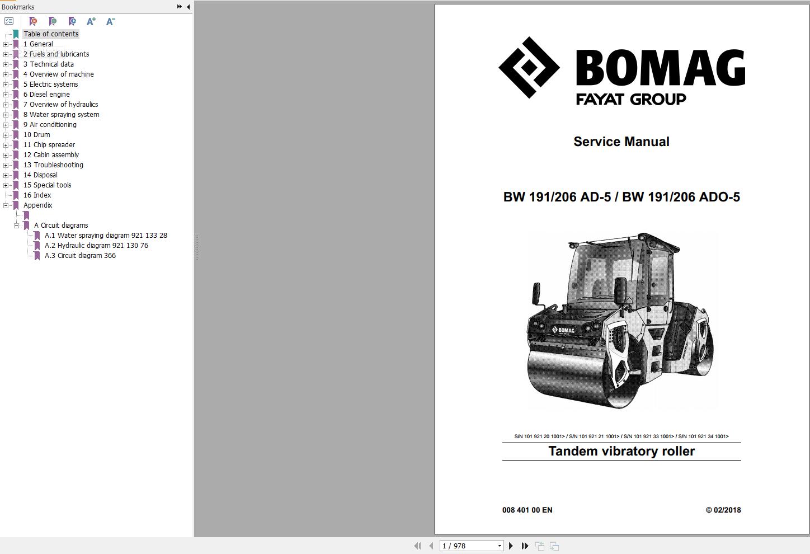Select the 16 Index bookmark

point(37,195)
